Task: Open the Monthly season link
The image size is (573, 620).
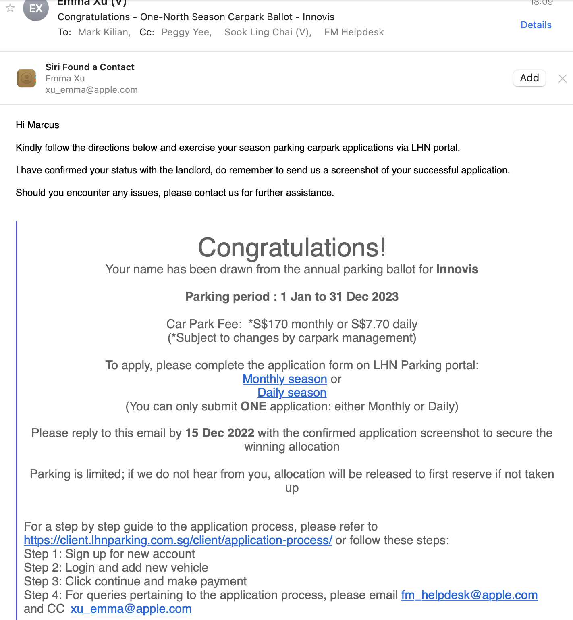Action: click(284, 379)
